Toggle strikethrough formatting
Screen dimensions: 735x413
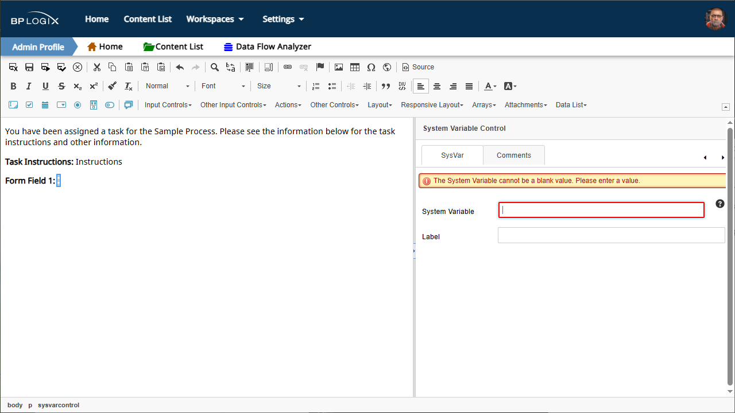click(x=61, y=86)
